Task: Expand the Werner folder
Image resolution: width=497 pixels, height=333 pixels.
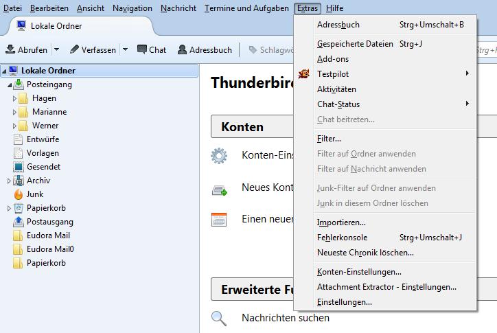Action: tap(14, 126)
